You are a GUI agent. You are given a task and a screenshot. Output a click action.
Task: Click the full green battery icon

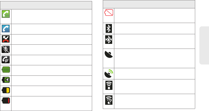[6, 70]
